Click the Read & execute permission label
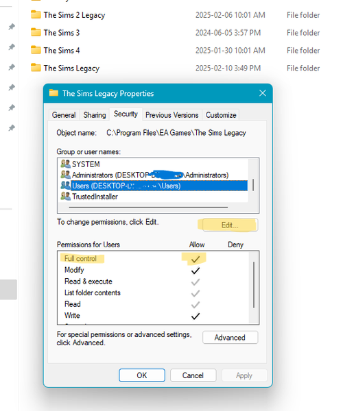 pos(88,282)
